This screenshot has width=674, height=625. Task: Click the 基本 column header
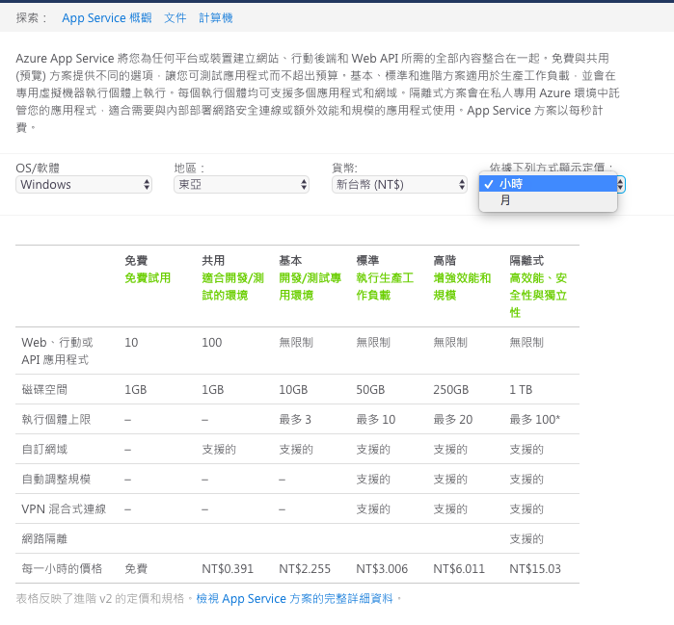290,261
